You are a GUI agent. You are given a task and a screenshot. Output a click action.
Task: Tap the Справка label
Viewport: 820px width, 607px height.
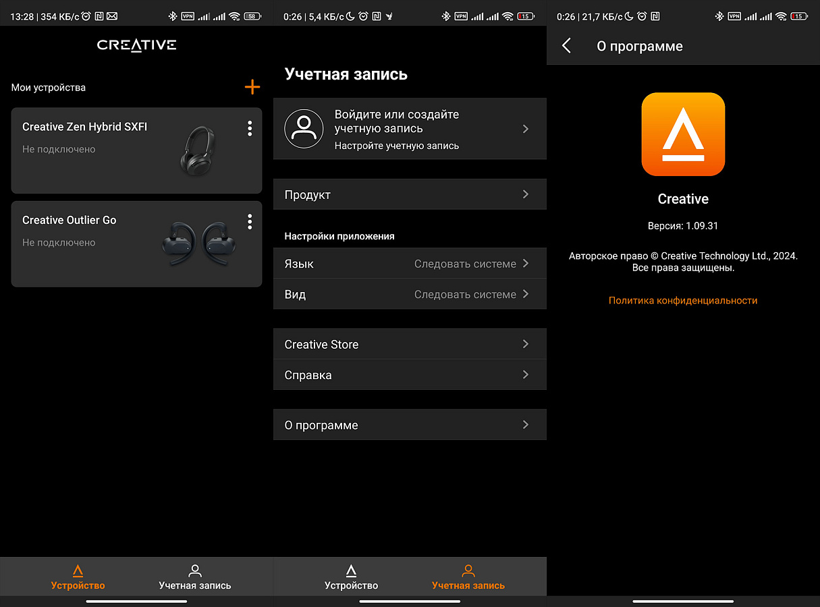pyautogui.click(x=308, y=375)
